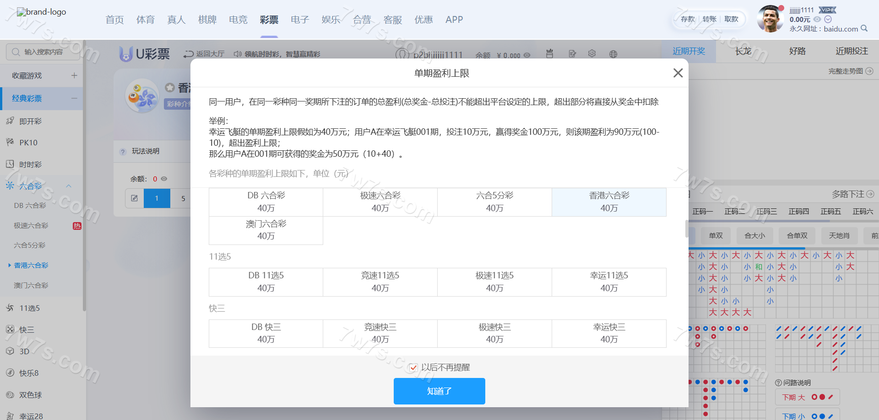Open the bet records notepad icon
This screenshot has height=420, width=879.
click(x=572, y=54)
